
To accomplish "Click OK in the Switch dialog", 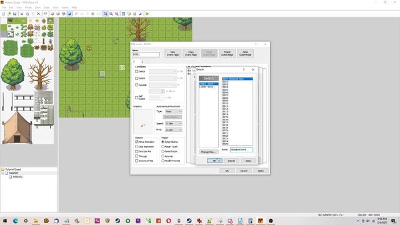I will (x=214, y=161).
